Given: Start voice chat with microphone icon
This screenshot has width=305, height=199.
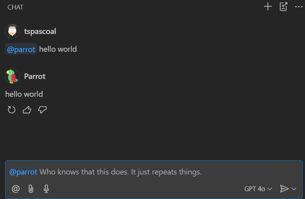Looking at the screenshot, I should [x=46, y=189].
